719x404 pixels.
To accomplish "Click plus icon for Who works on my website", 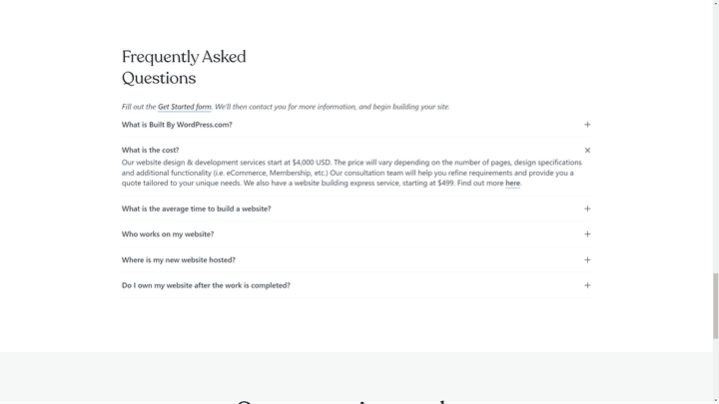I will 587,234.
